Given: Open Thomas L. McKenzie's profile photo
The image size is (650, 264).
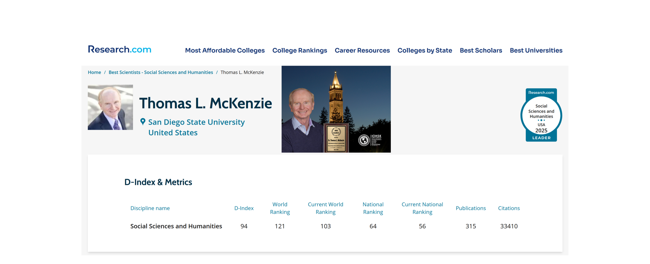Looking at the screenshot, I should pyautogui.click(x=110, y=107).
